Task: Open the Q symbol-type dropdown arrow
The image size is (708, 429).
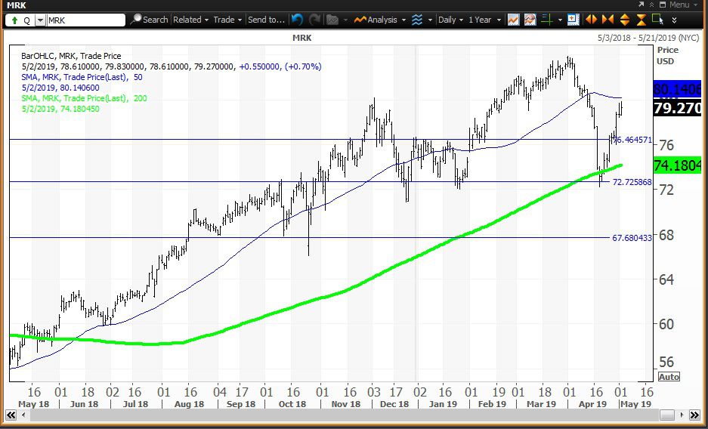Action: [x=40, y=20]
